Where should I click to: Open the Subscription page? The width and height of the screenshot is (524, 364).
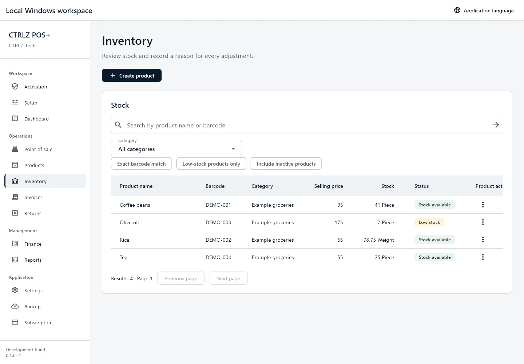tap(45, 323)
